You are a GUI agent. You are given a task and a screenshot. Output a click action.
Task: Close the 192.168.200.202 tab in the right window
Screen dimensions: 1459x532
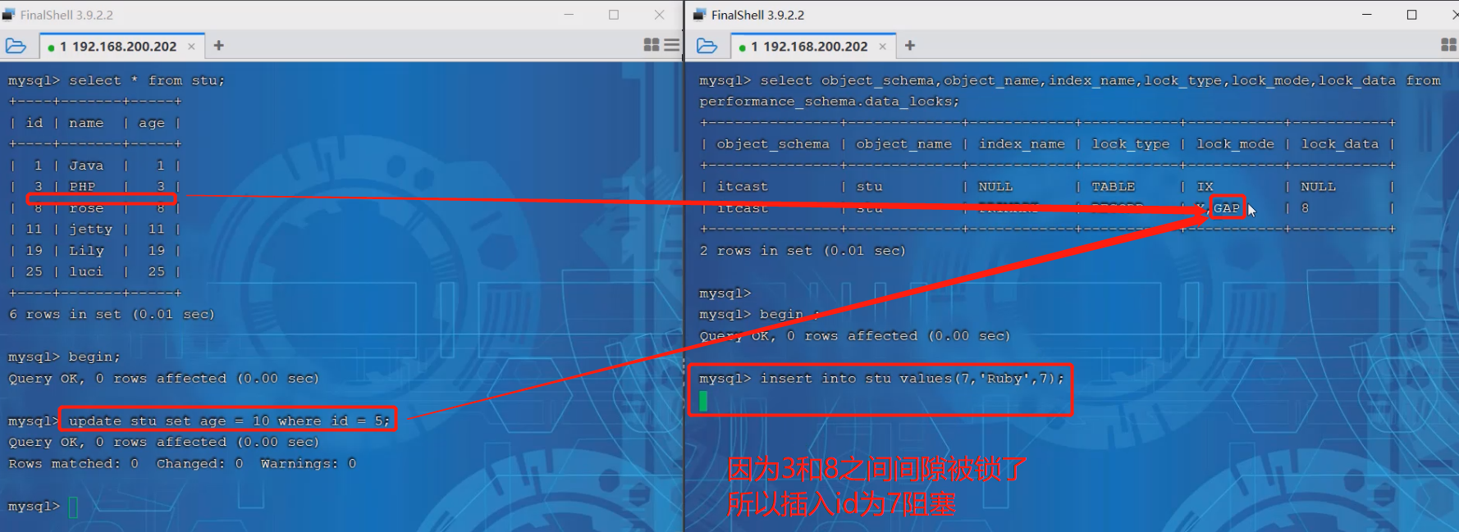pos(882,47)
